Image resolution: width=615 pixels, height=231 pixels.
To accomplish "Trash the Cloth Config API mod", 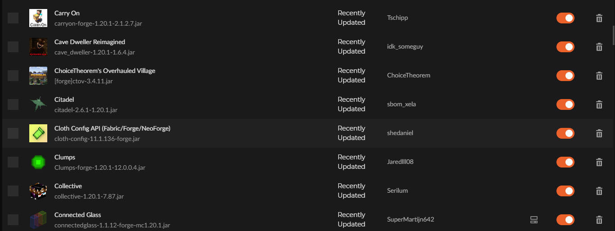I will (x=599, y=133).
